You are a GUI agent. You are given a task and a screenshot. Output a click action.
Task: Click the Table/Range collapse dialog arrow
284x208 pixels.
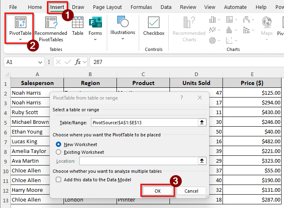tap(202, 122)
